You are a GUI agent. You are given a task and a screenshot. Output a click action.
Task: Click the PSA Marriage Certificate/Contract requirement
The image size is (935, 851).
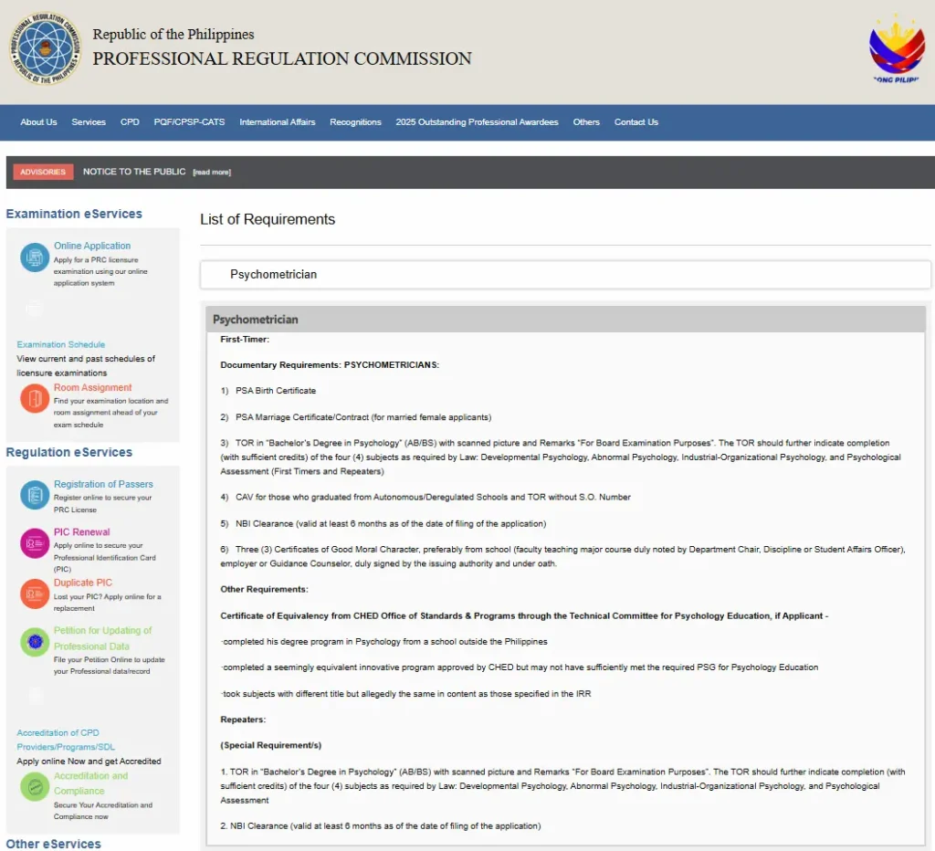pos(356,417)
